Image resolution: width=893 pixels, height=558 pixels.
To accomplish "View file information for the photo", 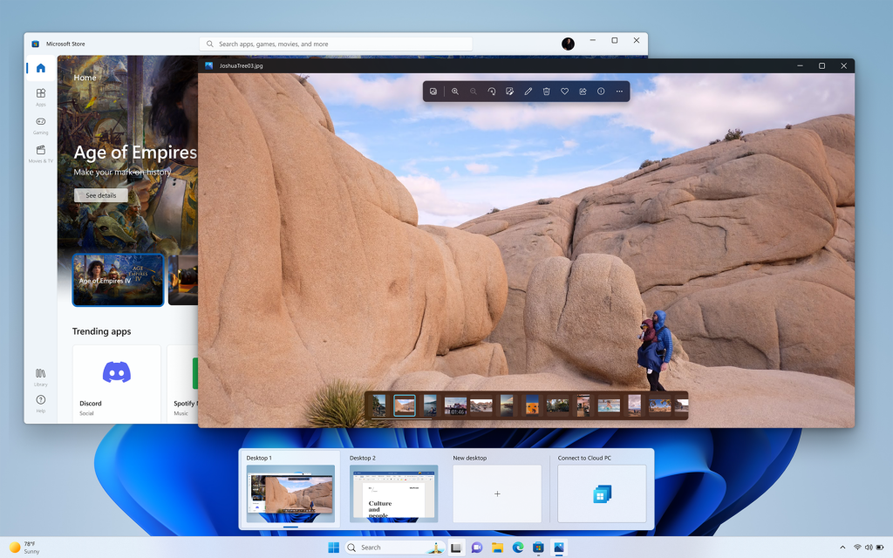I will (x=602, y=91).
